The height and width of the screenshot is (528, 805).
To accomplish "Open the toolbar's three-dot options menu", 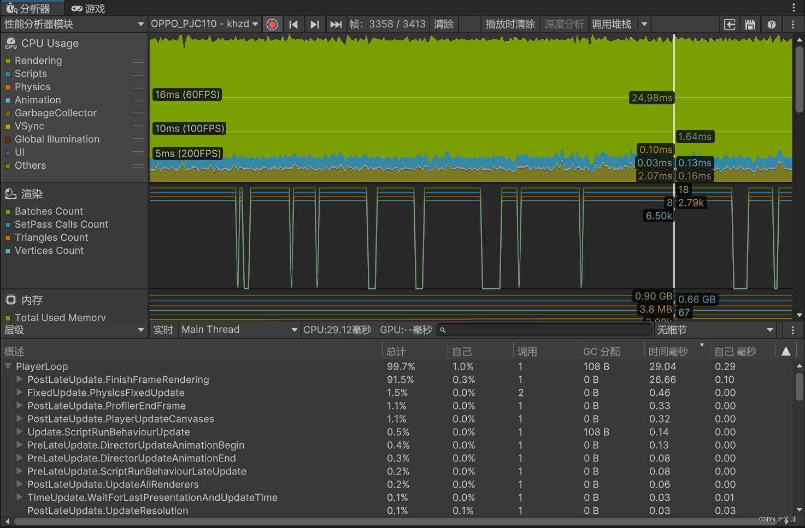I will click(x=793, y=24).
